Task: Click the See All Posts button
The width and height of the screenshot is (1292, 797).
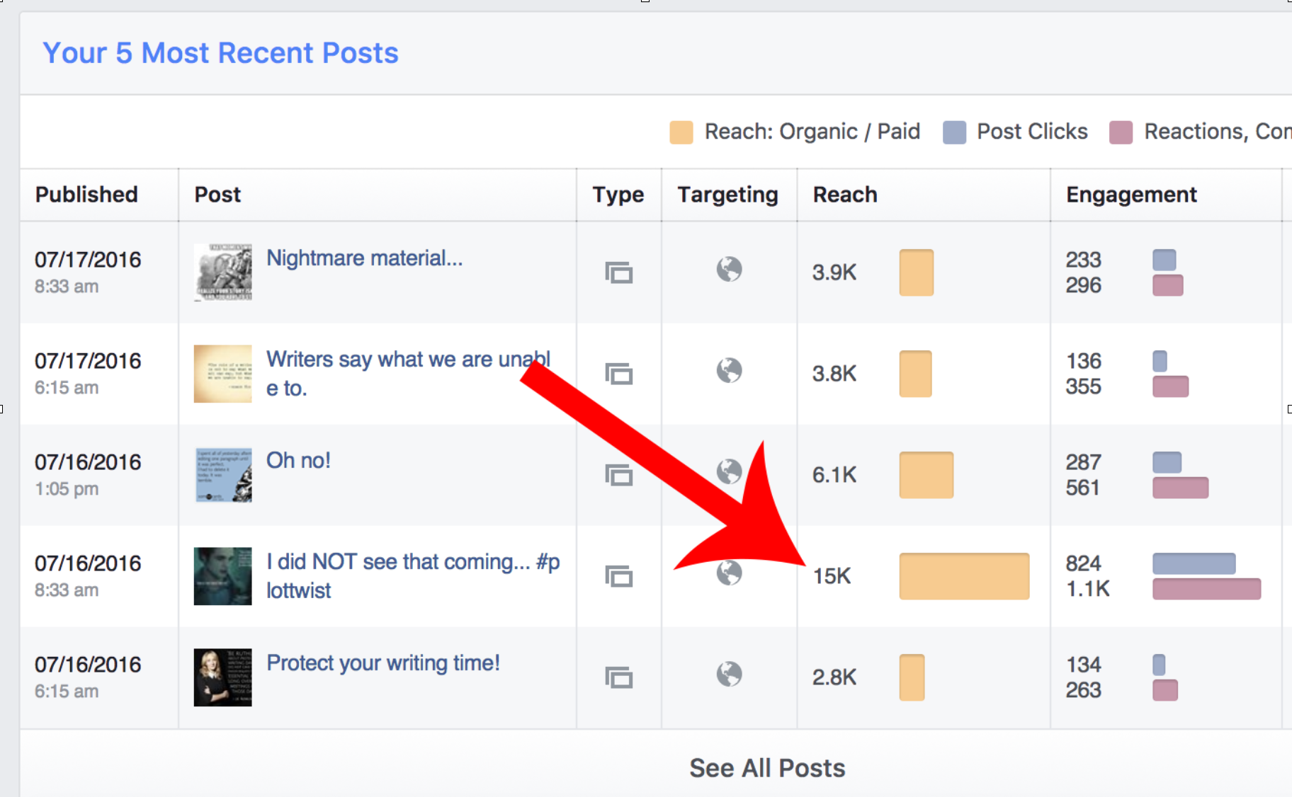Action: tap(767, 768)
